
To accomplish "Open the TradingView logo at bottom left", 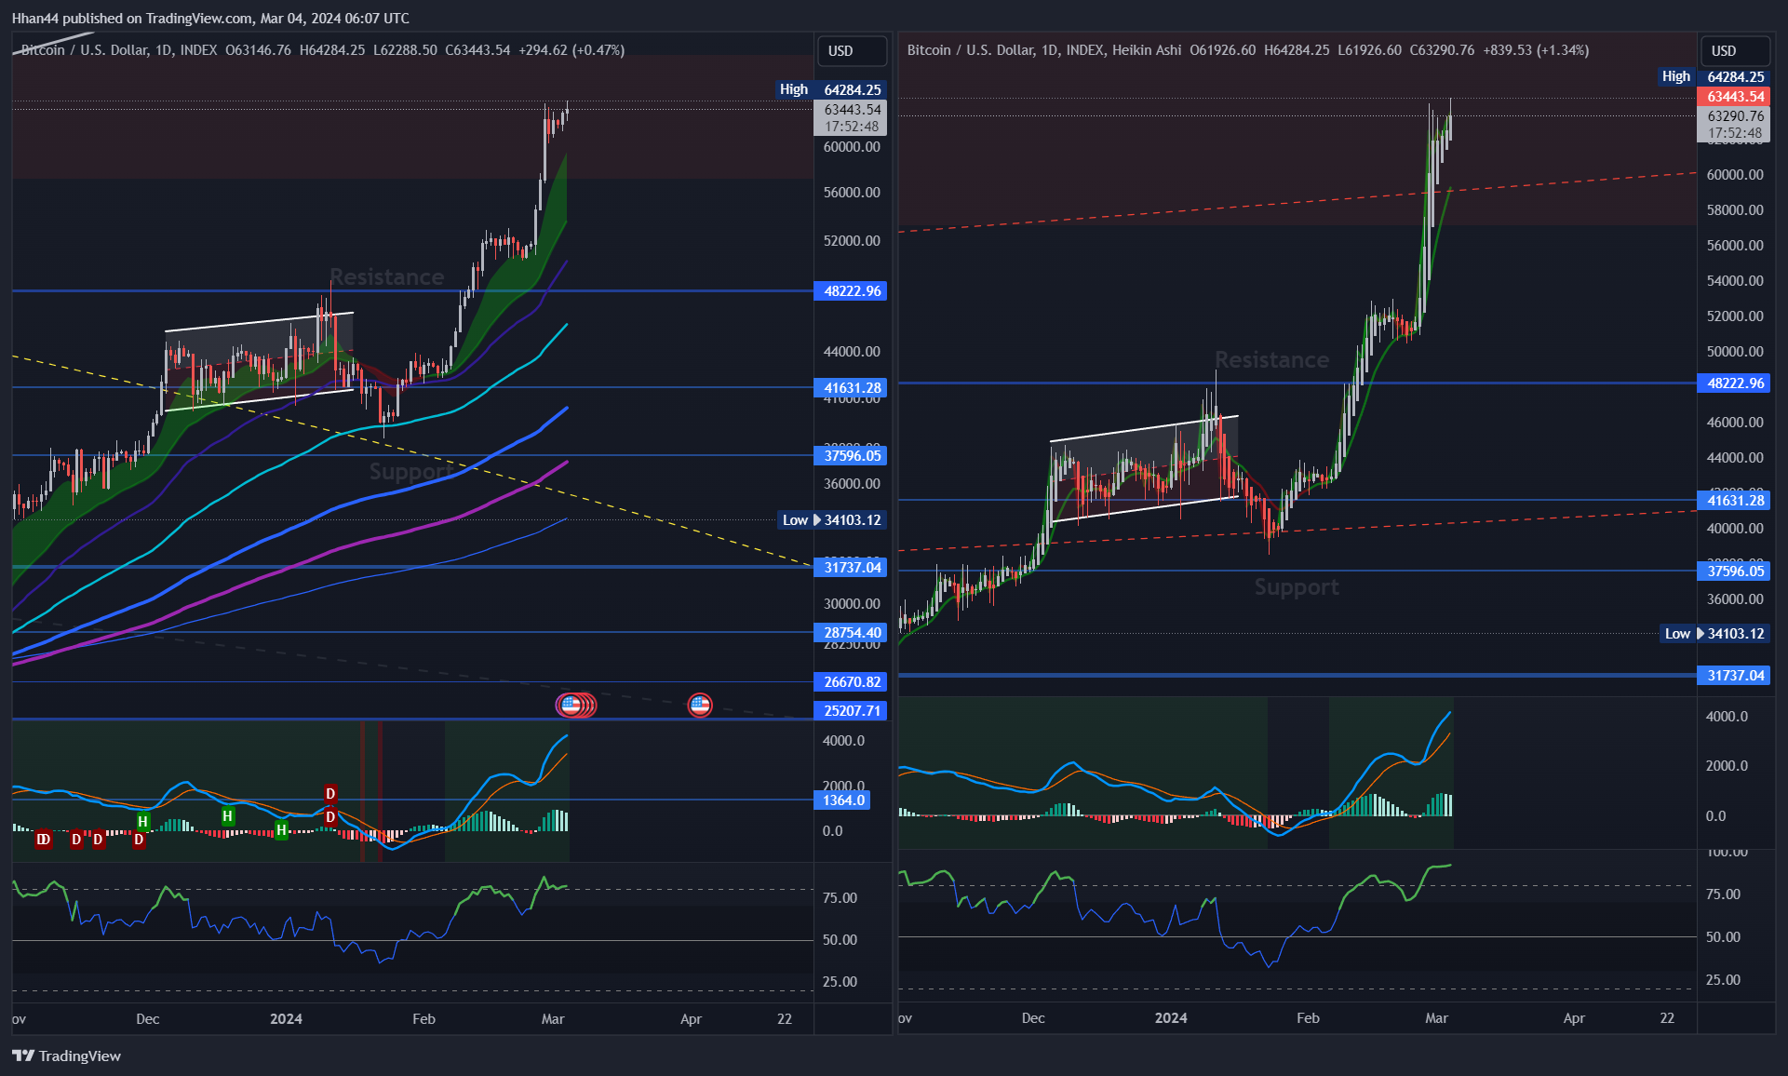I will click(x=66, y=1056).
